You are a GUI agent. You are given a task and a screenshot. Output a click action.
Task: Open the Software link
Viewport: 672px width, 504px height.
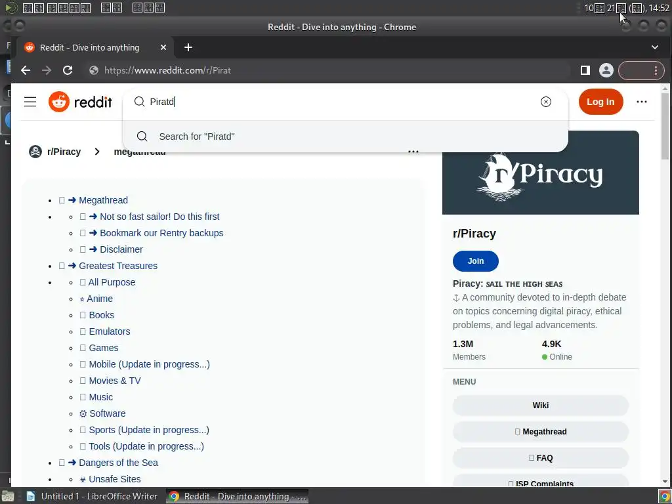[107, 413]
